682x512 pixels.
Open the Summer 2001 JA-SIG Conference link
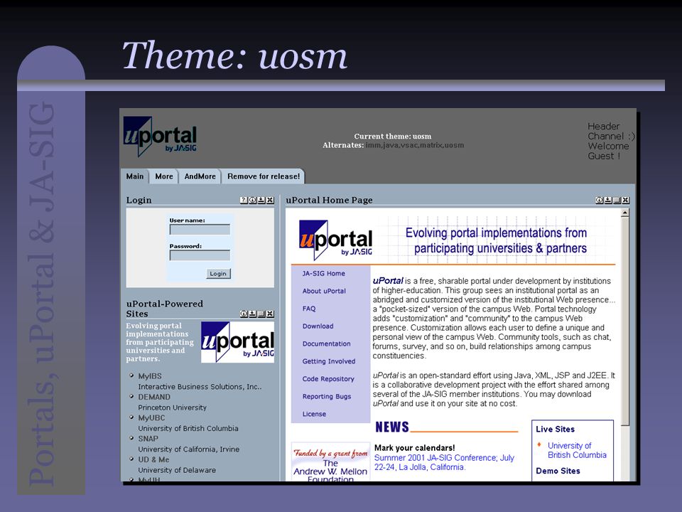pyautogui.click(x=444, y=462)
